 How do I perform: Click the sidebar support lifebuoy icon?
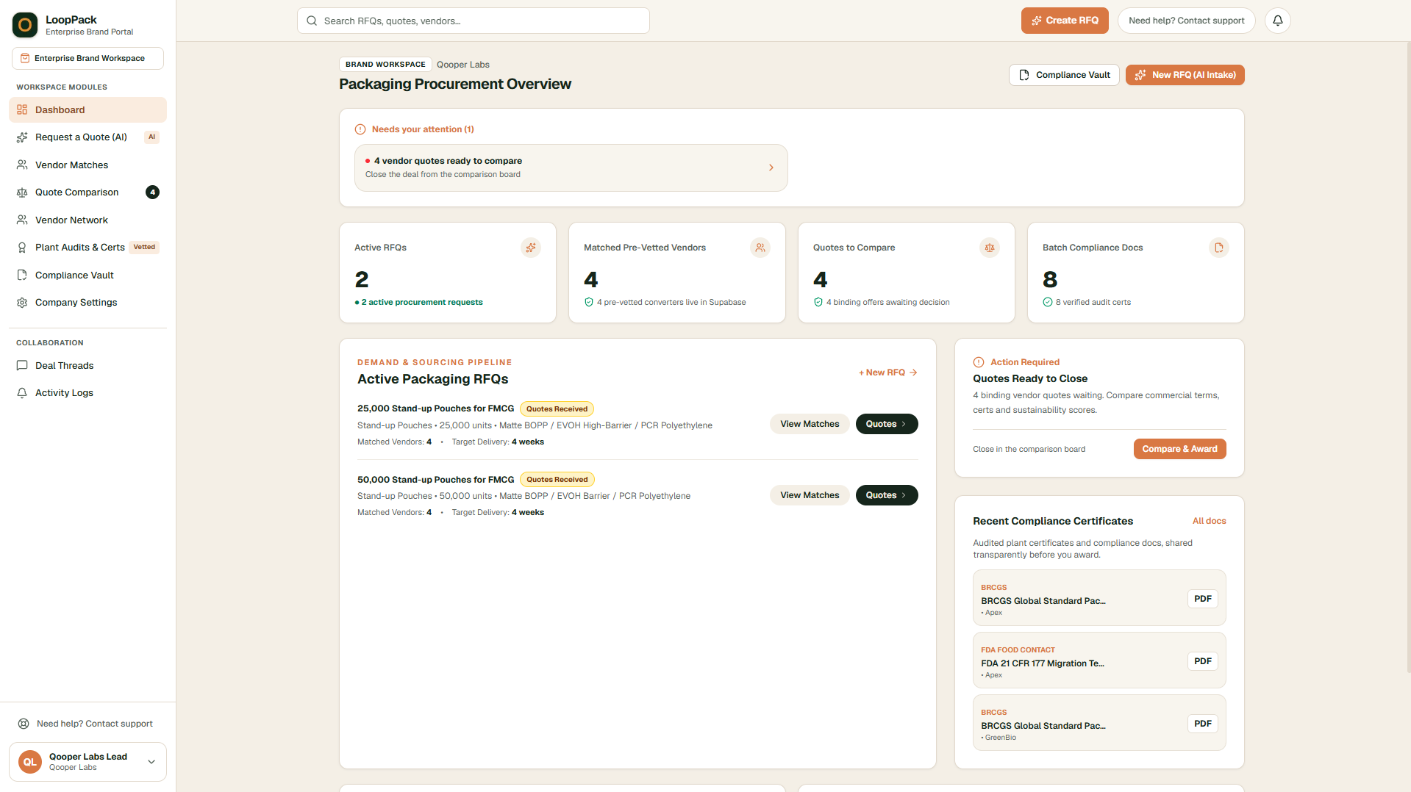click(24, 724)
